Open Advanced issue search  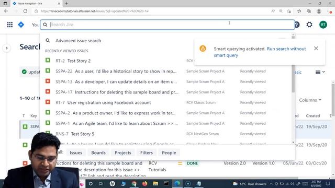click(x=78, y=41)
